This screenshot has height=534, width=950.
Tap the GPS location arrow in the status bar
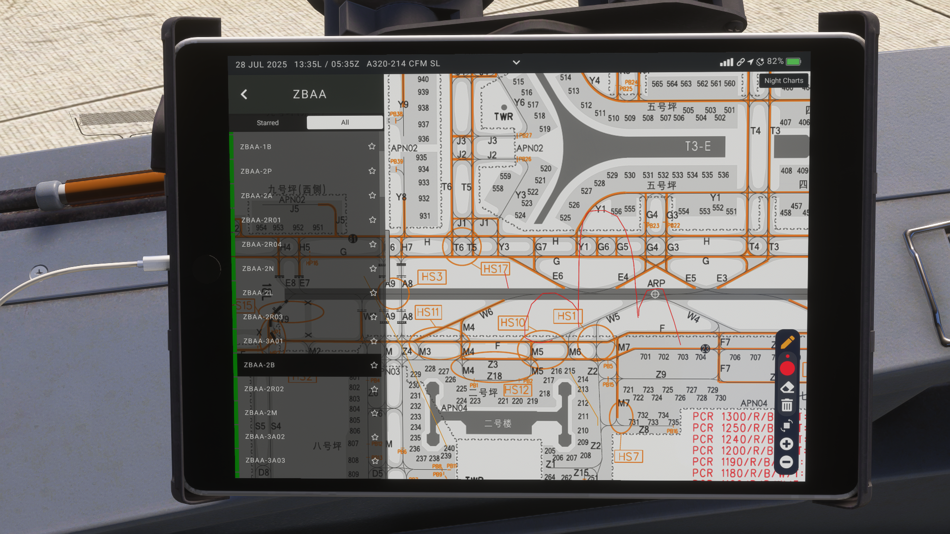(x=750, y=62)
